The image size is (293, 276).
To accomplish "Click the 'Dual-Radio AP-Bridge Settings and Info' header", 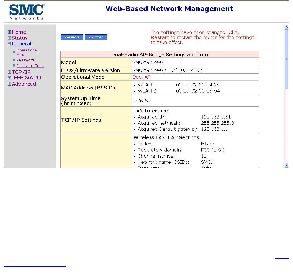I will point(159,54).
